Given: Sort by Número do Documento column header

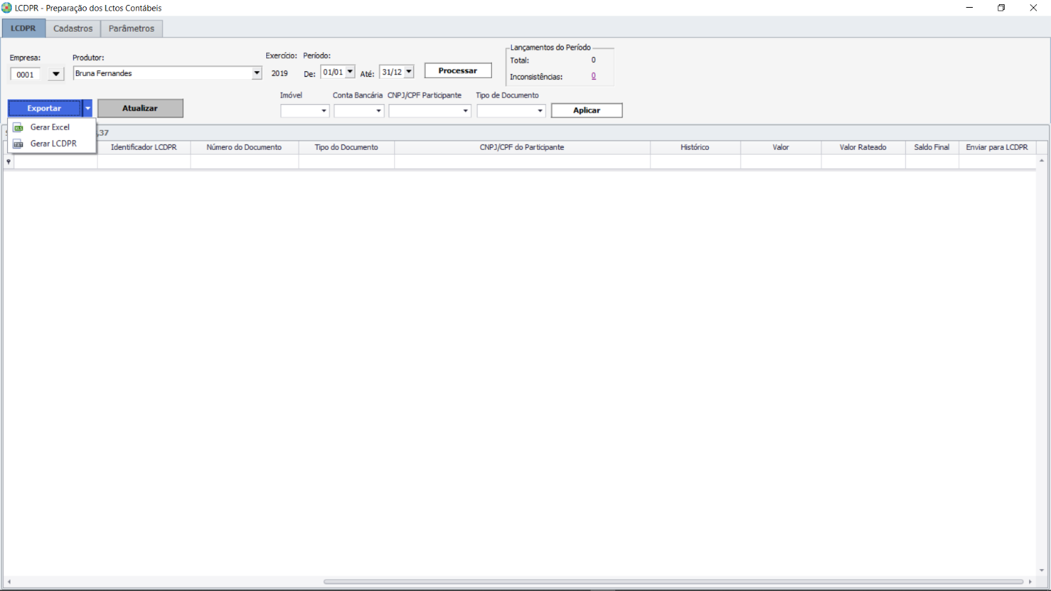Looking at the screenshot, I should (244, 148).
